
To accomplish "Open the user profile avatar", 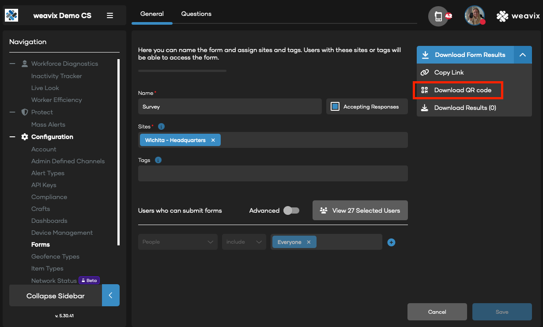I will [475, 15].
